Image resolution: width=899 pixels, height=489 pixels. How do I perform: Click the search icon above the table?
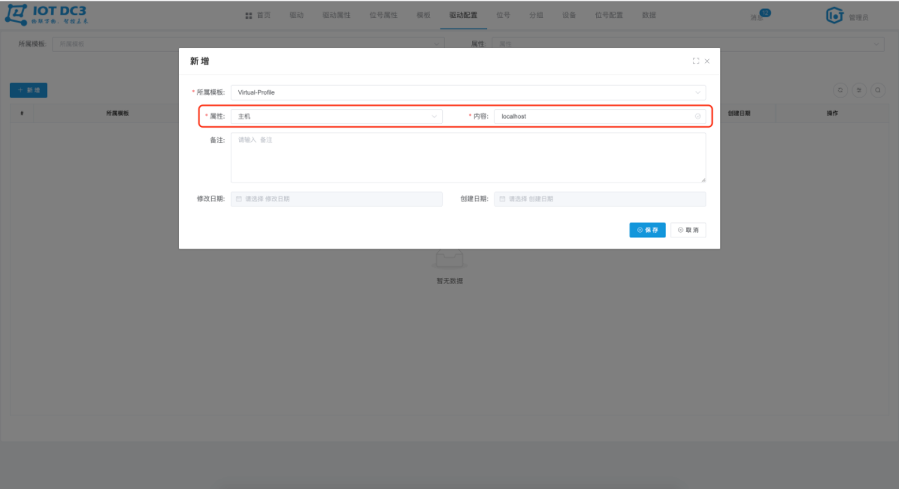878,90
